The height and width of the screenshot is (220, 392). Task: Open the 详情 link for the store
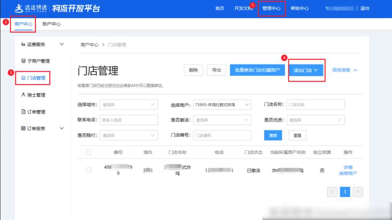348,167
